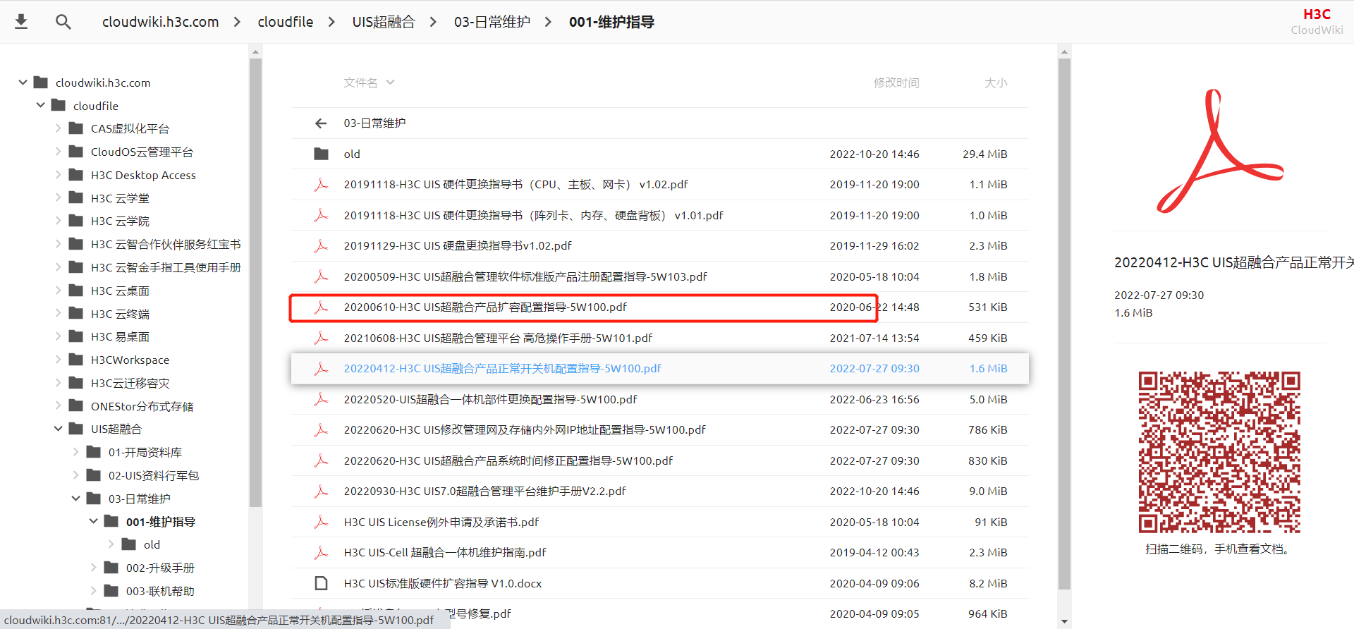Image resolution: width=1354 pixels, height=629 pixels.
Task: Click PDF icon of H3C UIS License例外申请及承诺书
Action: click(x=321, y=522)
